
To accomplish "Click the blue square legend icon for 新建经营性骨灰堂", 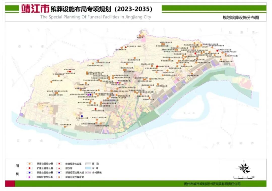I will [x=59, y=173].
